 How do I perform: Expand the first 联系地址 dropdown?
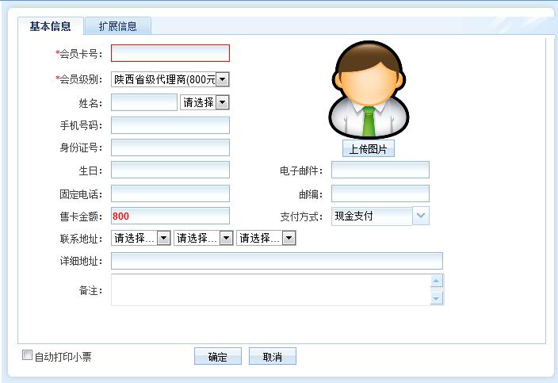tap(163, 238)
